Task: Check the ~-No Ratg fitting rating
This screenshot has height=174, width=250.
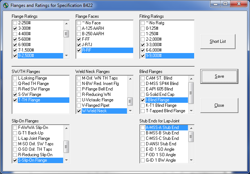Action: (x=143, y=23)
